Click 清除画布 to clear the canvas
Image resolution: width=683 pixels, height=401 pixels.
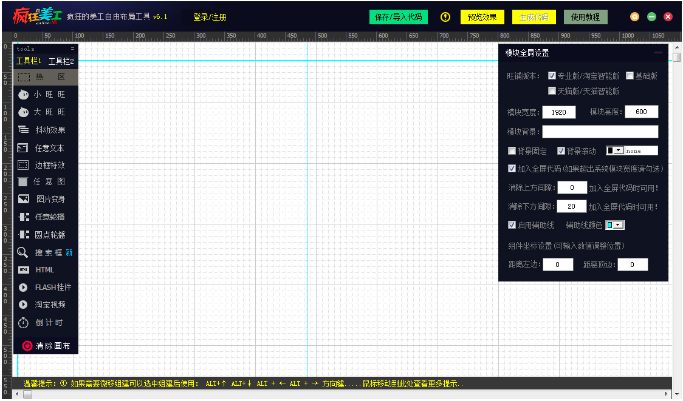pyautogui.click(x=46, y=346)
